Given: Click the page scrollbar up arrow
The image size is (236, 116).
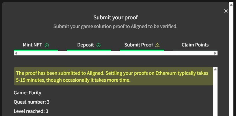Looking at the screenshot, I should (x=231, y=5).
